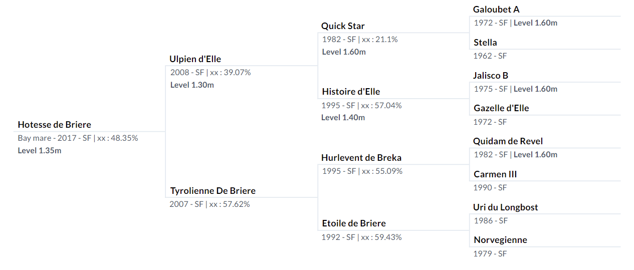
Task: Click Hurlevent de Breka in the tree
Action: 361,158
